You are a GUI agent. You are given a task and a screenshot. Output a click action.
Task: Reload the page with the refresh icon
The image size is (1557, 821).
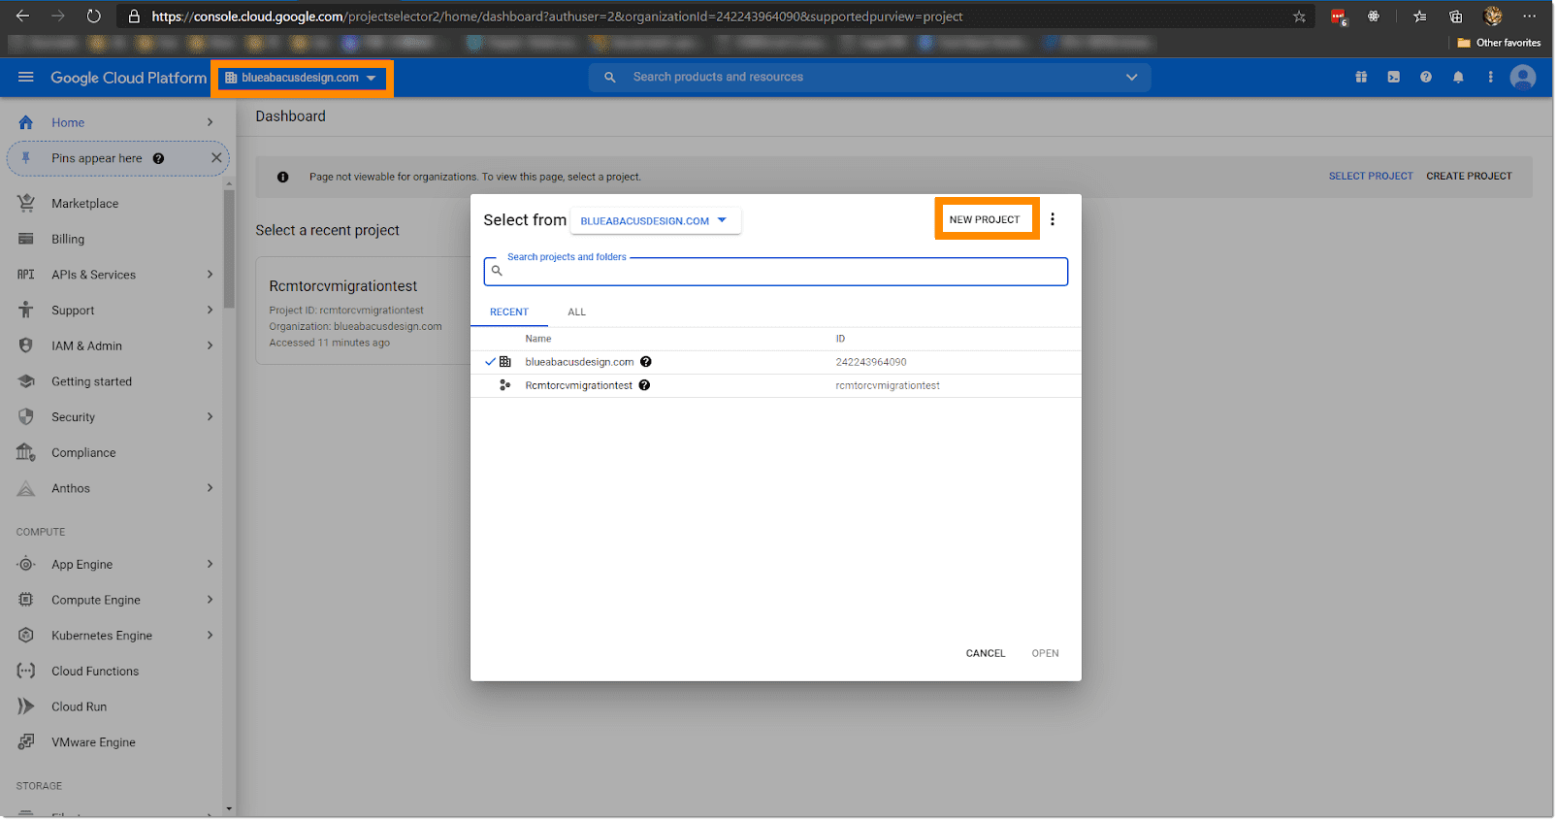point(93,16)
